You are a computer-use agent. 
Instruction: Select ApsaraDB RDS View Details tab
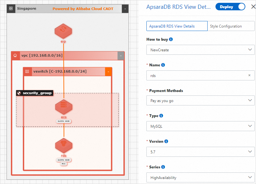click(x=177, y=26)
